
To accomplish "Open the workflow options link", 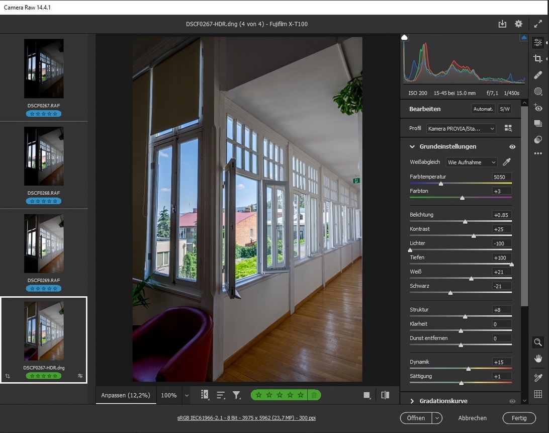I will pyautogui.click(x=246, y=418).
